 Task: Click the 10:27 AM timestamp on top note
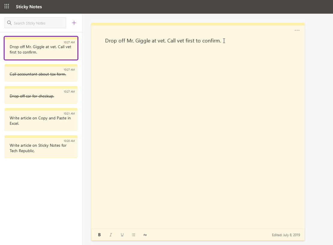point(69,42)
